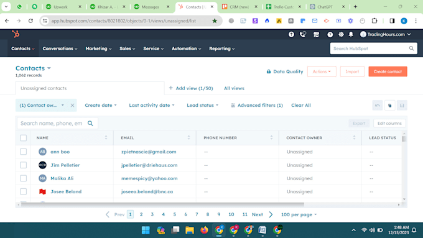This screenshot has width=423, height=238.
Task: Open the Contacts navigation menu
Action: pyautogui.click(x=23, y=48)
